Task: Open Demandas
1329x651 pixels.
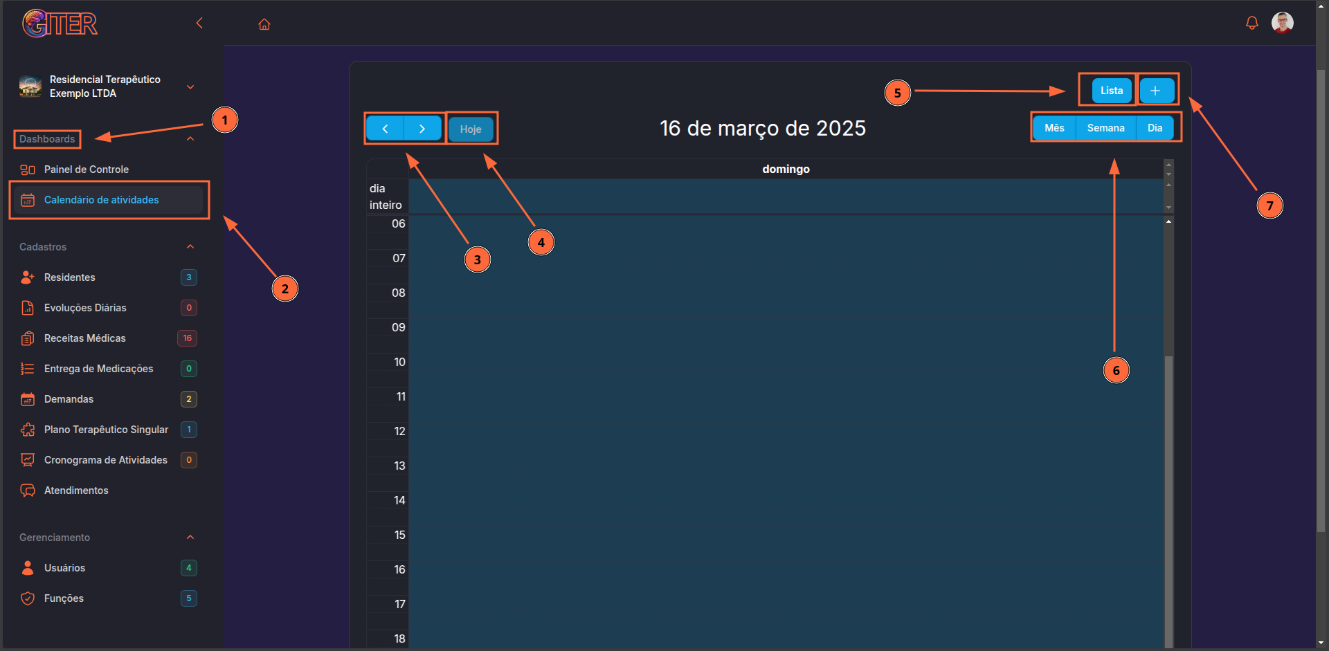Action: click(x=69, y=399)
